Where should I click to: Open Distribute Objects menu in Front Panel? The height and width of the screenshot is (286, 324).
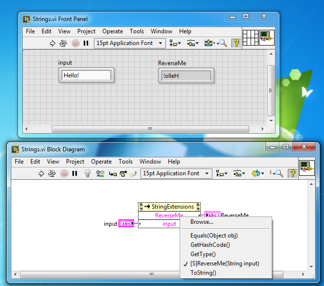192,43
